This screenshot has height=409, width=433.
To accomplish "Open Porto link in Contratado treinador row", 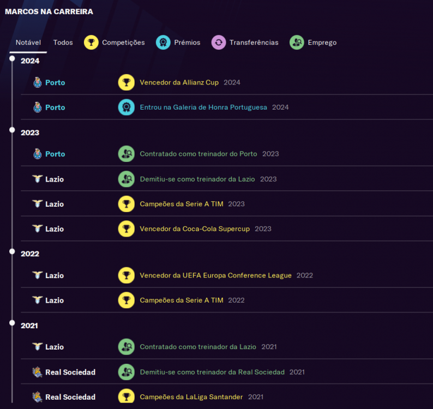I will (x=55, y=154).
